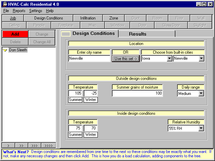Select Don Sleeth job in tree
The width and height of the screenshot is (215, 161).
pos(18,50)
